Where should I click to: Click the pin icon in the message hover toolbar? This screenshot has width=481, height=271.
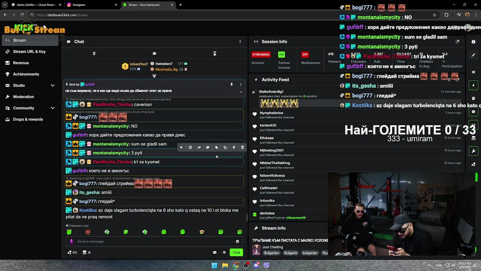tap(234, 148)
